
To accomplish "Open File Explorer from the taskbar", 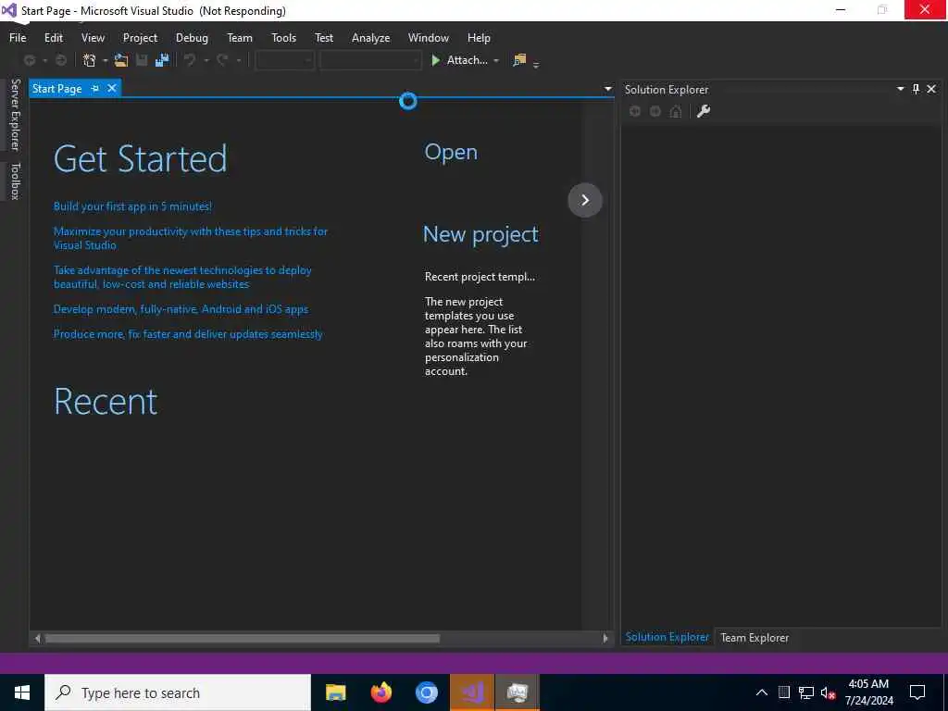I will click(335, 692).
